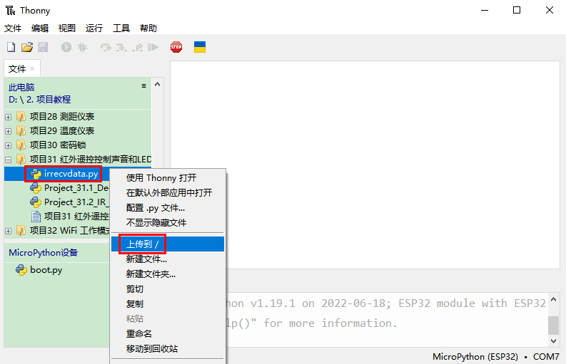
Task: Select boot.py on the MicroPython device
Action: [x=46, y=270]
